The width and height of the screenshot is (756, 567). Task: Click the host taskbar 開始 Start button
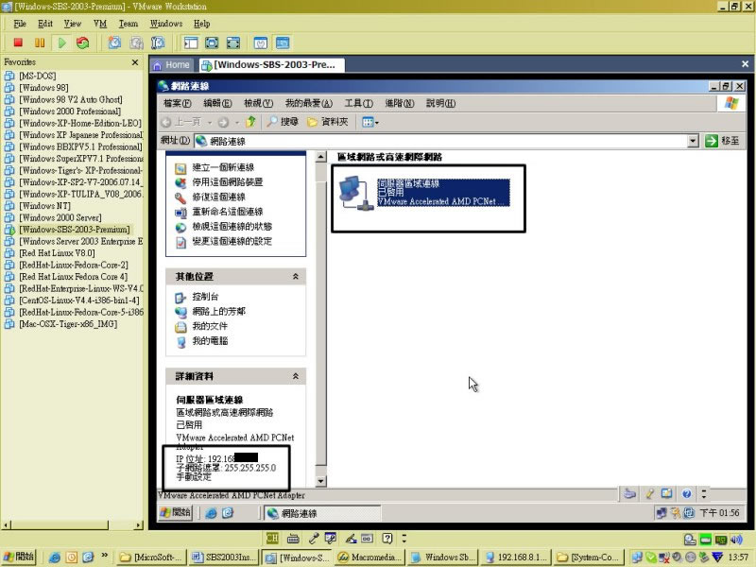18,557
